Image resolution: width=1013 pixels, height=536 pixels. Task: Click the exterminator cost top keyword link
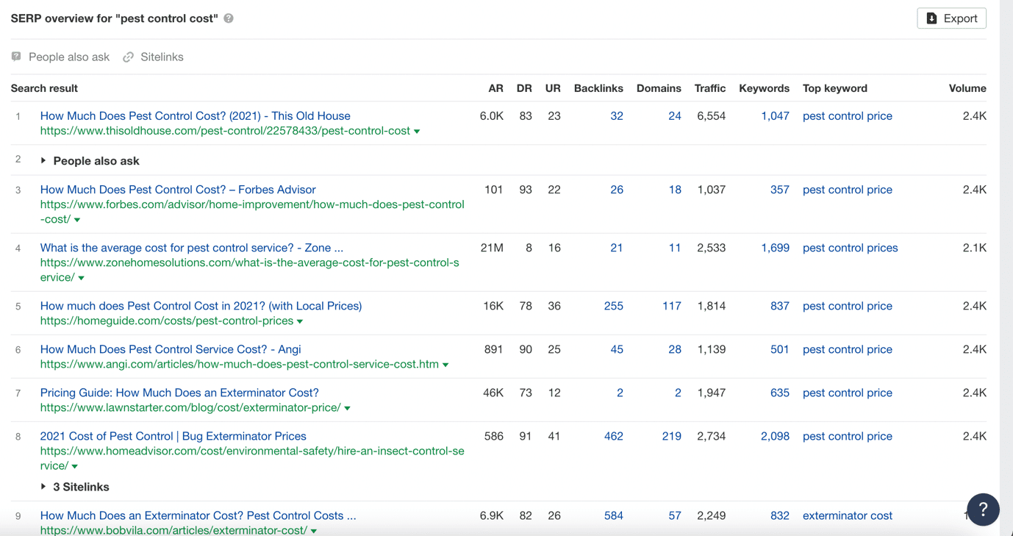[x=847, y=515]
